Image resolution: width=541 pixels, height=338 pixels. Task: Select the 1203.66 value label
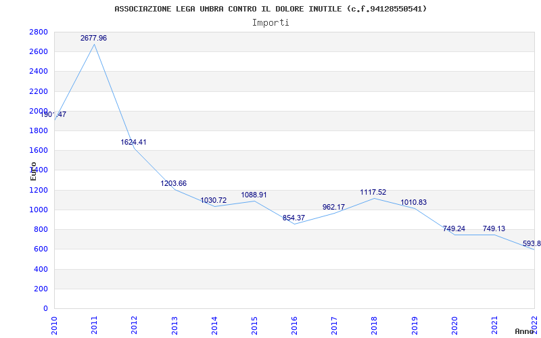174,183
